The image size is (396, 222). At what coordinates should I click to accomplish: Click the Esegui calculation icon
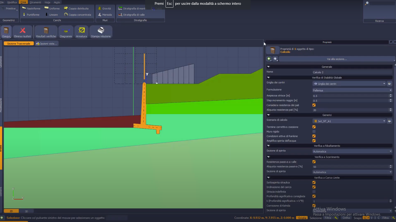(6, 32)
